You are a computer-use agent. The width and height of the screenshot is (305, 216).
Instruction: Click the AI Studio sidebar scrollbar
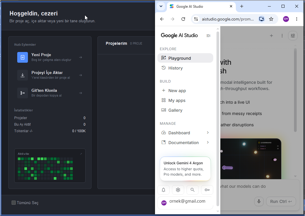[218, 119]
